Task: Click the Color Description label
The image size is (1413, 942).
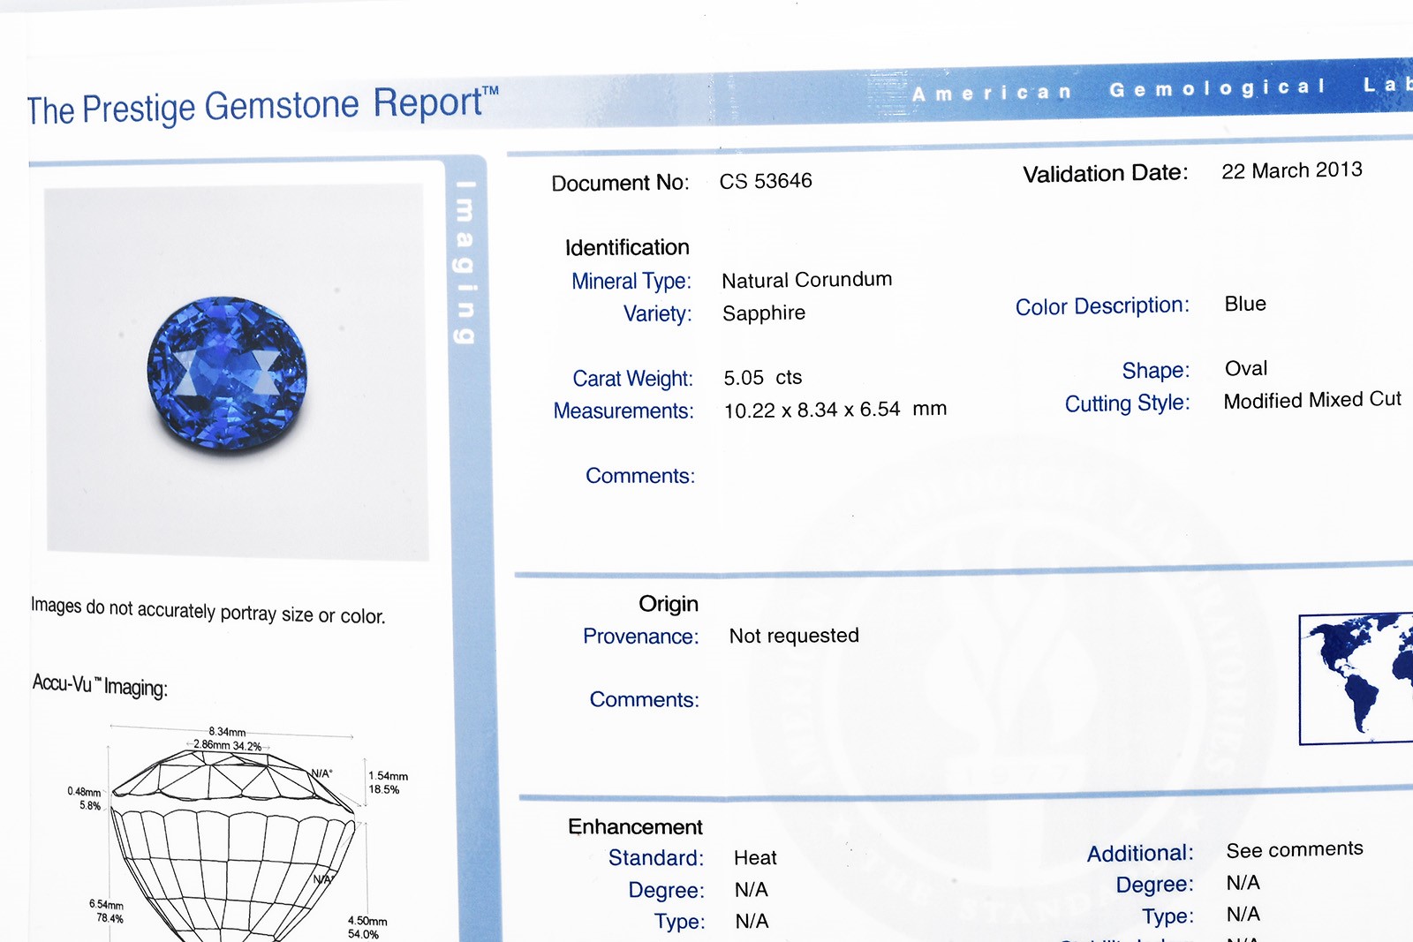Action: 1101,306
